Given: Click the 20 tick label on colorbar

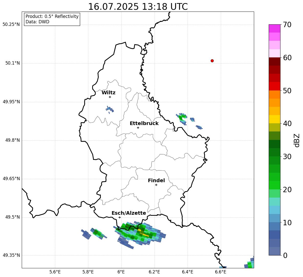Looking at the screenshot, I should click(x=287, y=190).
